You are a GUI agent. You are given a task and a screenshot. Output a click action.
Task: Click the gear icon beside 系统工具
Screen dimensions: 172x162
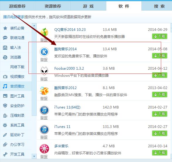click(x=5, y=125)
